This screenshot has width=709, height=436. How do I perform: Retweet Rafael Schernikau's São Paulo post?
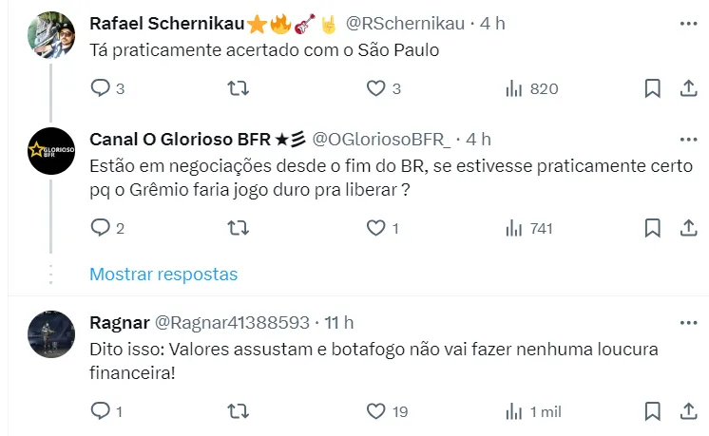[240, 88]
